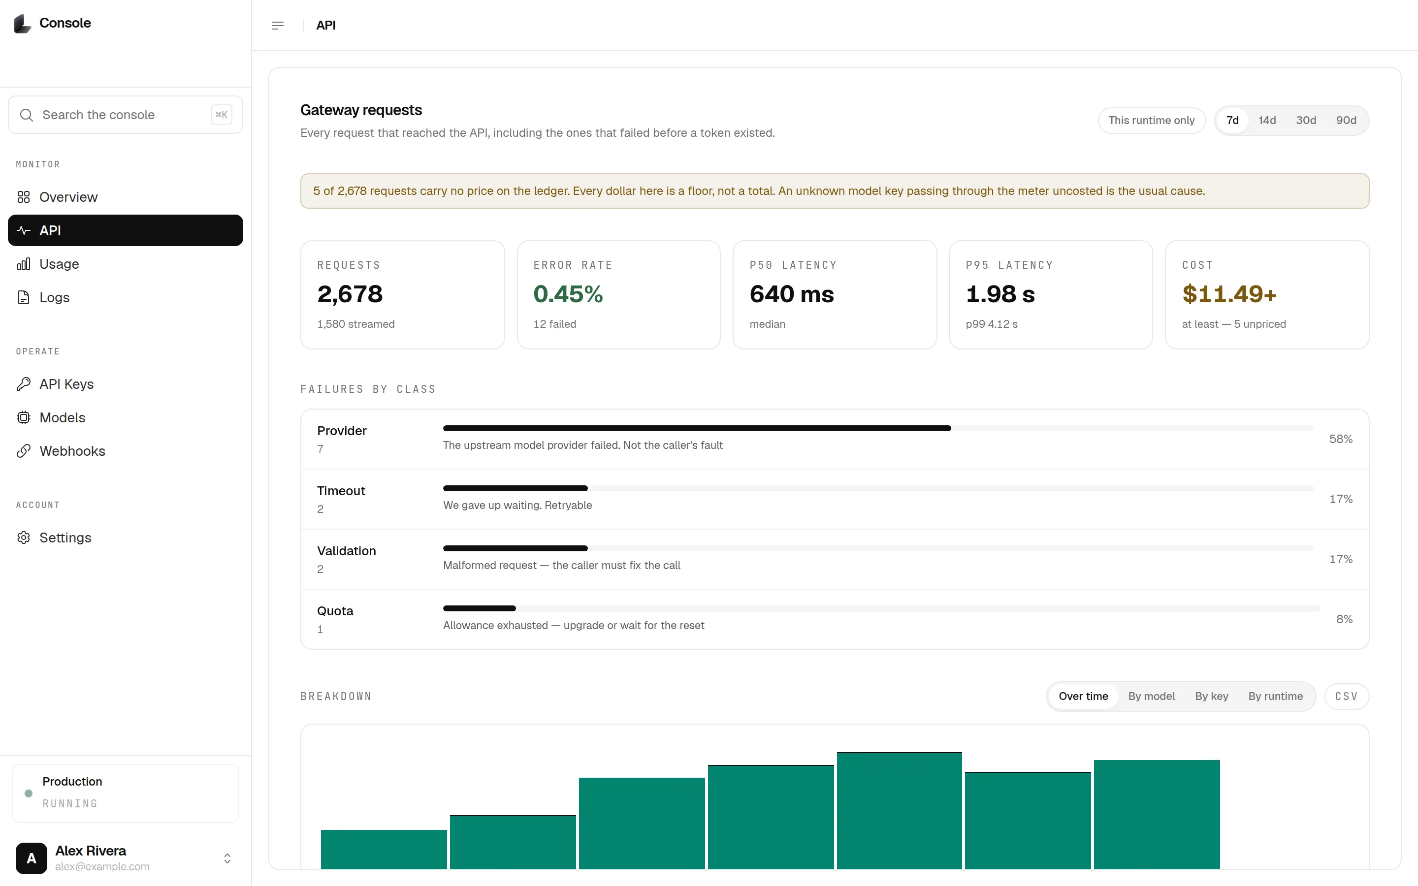Open the Usage page
1418x886 pixels.
click(x=126, y=264)
